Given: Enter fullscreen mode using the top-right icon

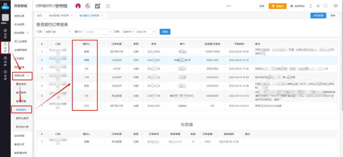Looking at the screenshot, I should click(326, 6).
